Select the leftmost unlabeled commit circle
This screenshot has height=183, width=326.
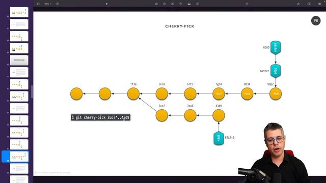[76, 94]
